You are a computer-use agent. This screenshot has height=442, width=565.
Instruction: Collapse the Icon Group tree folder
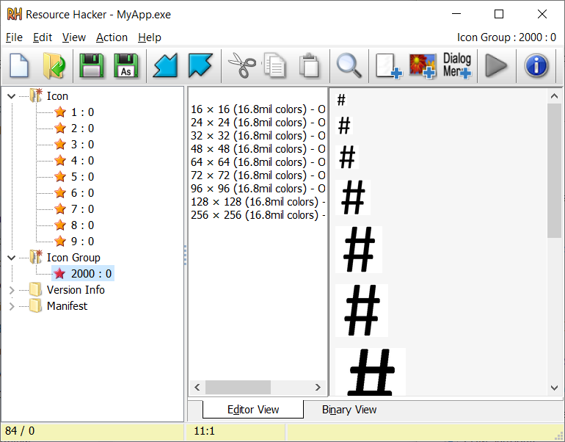pyautogui.click(x=12, y=258)
